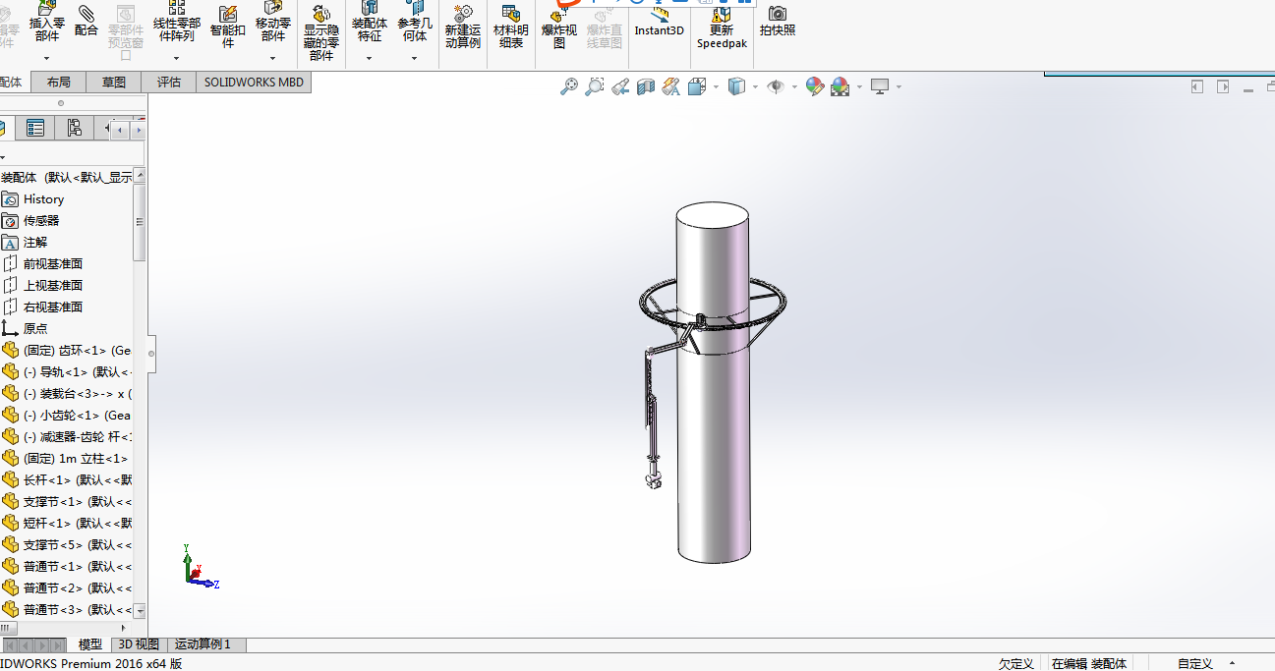Click Show Hidden Components (显示隐藏的零部件)
This screenshot has height=671, width=1275.
[x=321, y=33]
